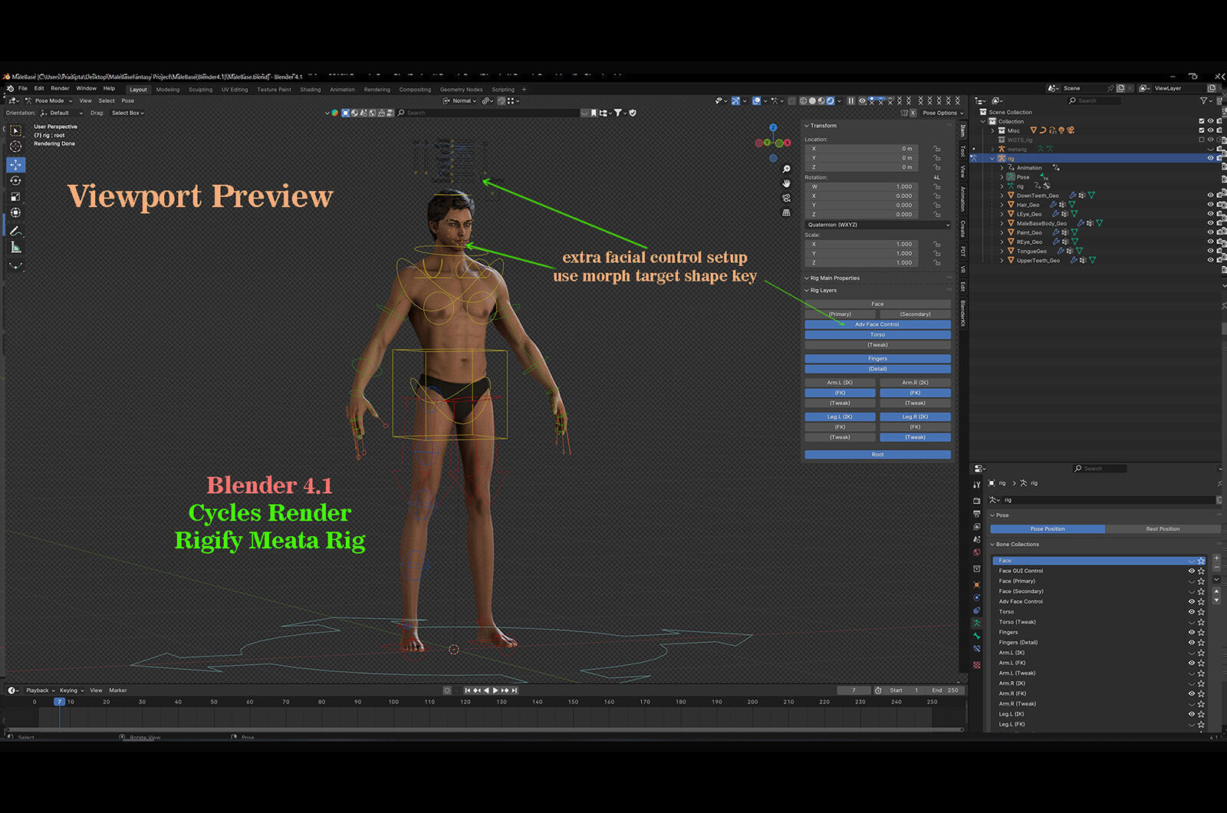
Task: Activate the Transform tool in left toolbar
Action: pyautogui.click(x=15, y=213)
